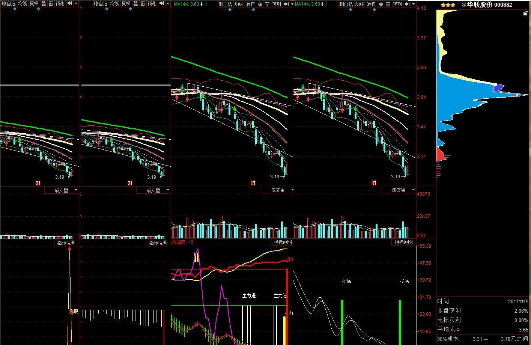Open the toolbar dropdown arrow in the second chart

click(x=168, y=4)
